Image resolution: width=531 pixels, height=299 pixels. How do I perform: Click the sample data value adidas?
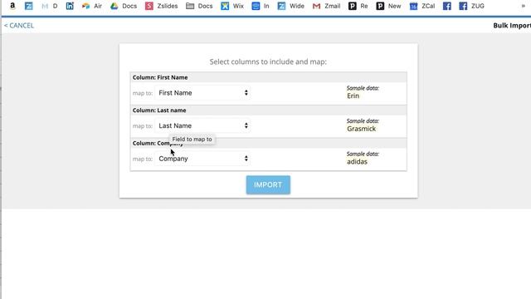click(357, 162)
